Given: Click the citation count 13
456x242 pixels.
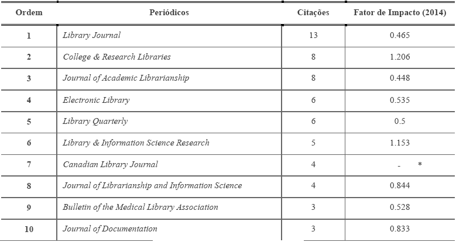Looking at the screenshot, I should (313, 35).
